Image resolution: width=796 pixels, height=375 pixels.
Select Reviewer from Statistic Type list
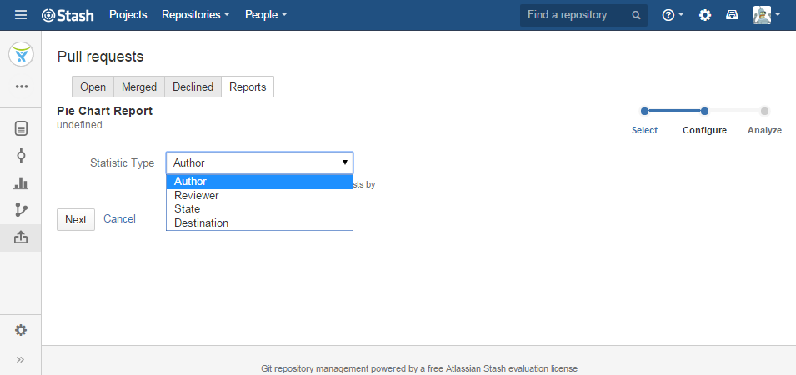coord(197,196)
